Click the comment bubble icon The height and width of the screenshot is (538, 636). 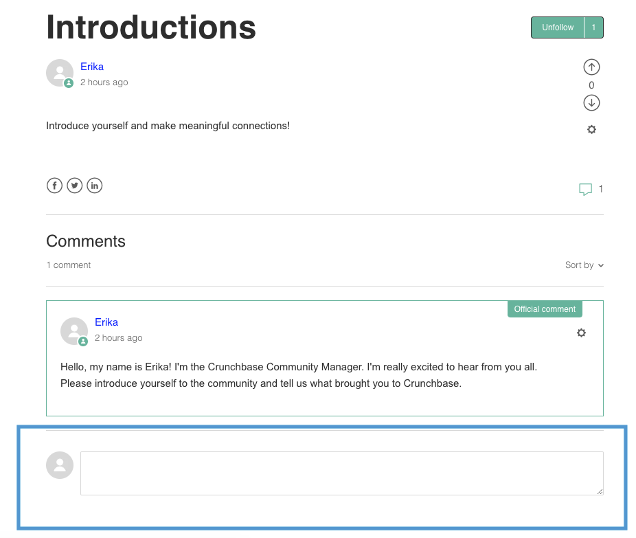coord(585,189)
